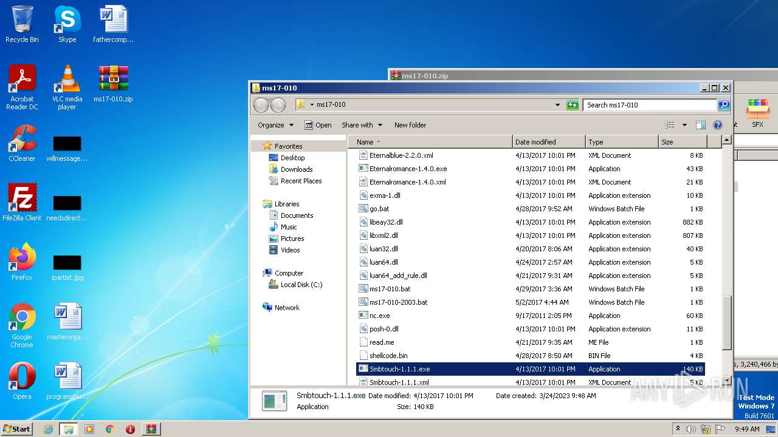Launch Skype from the desktop
Image resolution: width=778 pixels, height=437 pixels.
(x=67, y=24)
